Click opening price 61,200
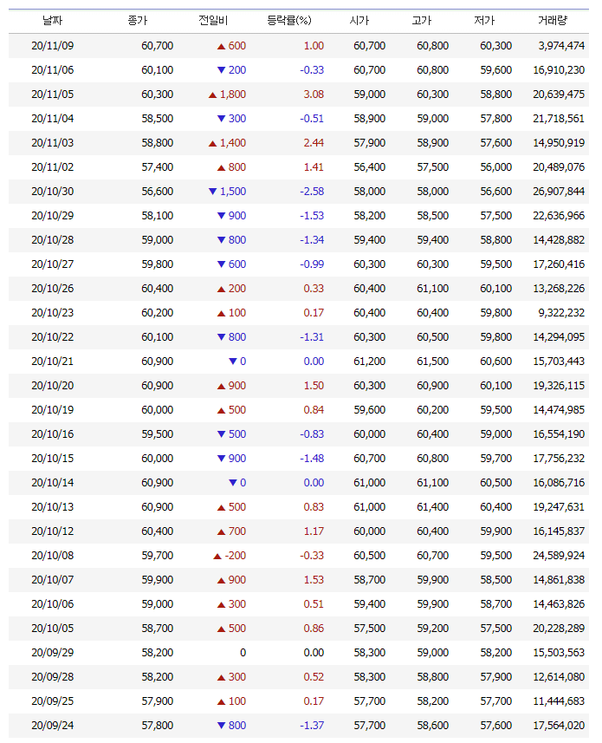Screen dimensions: 602x743 pyautogui.click(x=370, y=362)
